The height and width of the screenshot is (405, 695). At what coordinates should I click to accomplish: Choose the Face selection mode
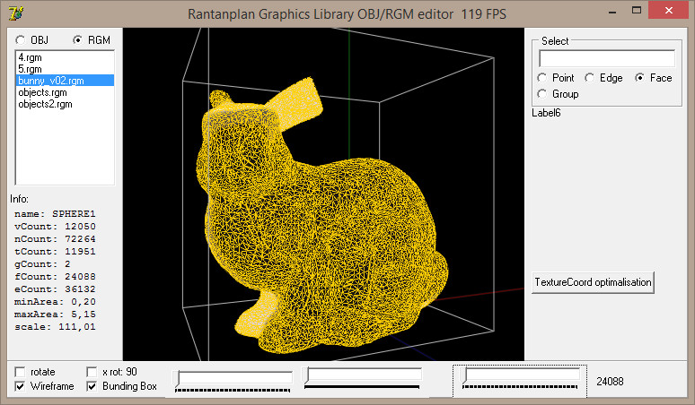click(640, 78)
